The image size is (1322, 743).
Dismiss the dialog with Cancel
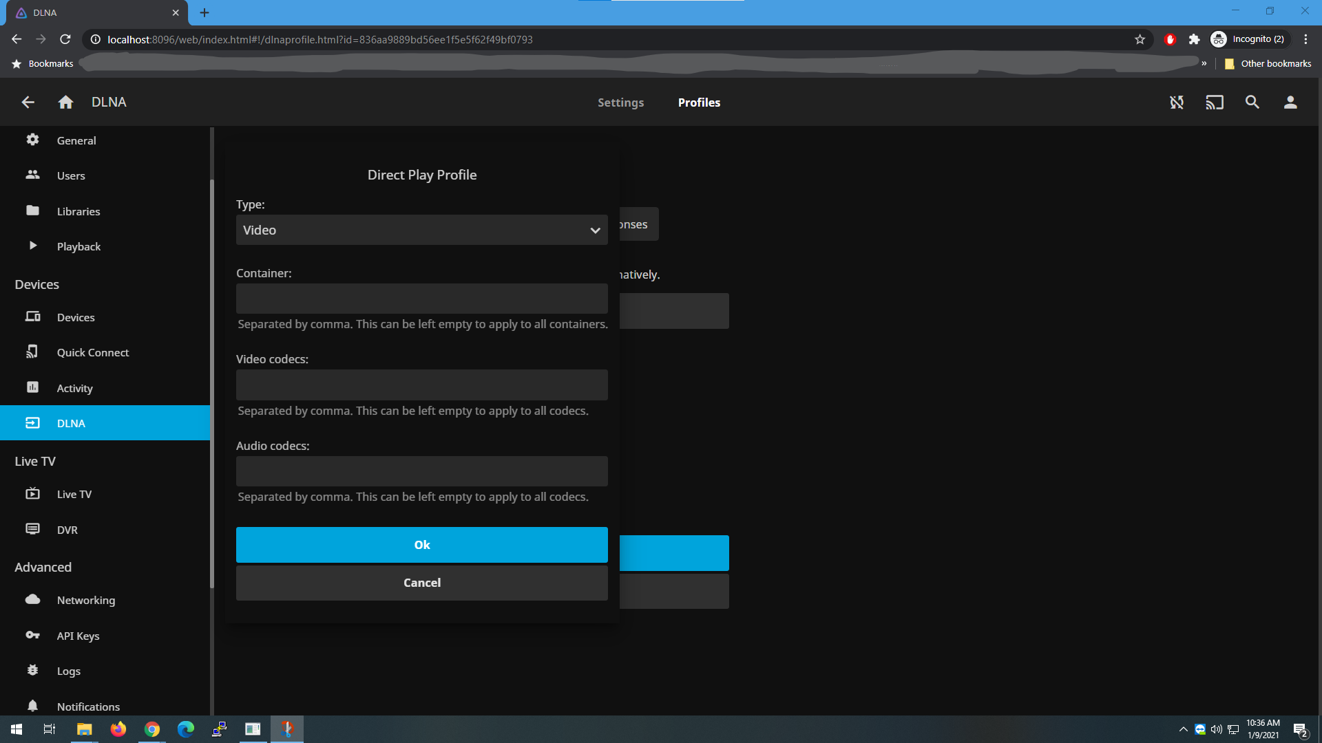tap(421, 582)
